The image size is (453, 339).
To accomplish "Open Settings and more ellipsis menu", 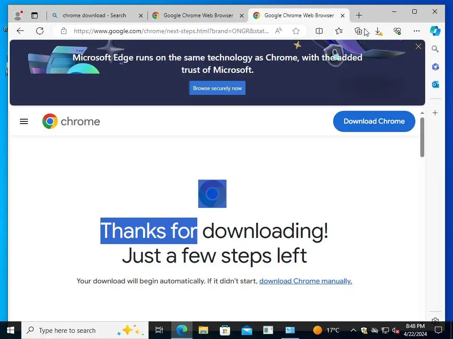I will [416, 31].
